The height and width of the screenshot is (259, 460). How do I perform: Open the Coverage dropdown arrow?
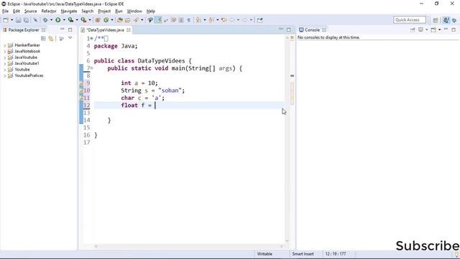[77, 20]
